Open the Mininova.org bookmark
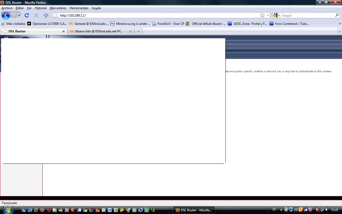Image resolution: width=342 pixels, height=214 pixels. coord(130,24)
